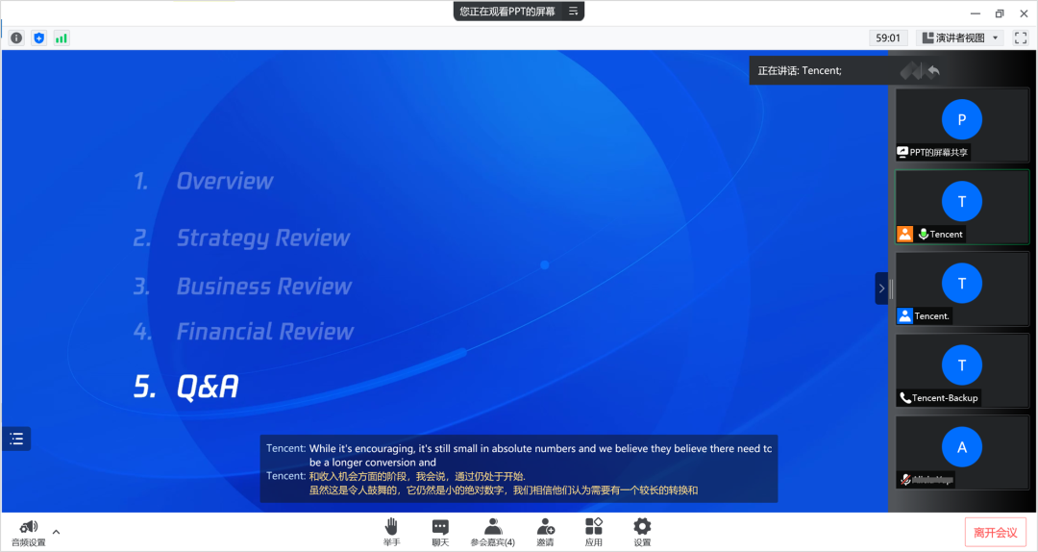This screenshot has height=552, width=1038.
Task: Enter full screen mode
Action: (1021, 38)
